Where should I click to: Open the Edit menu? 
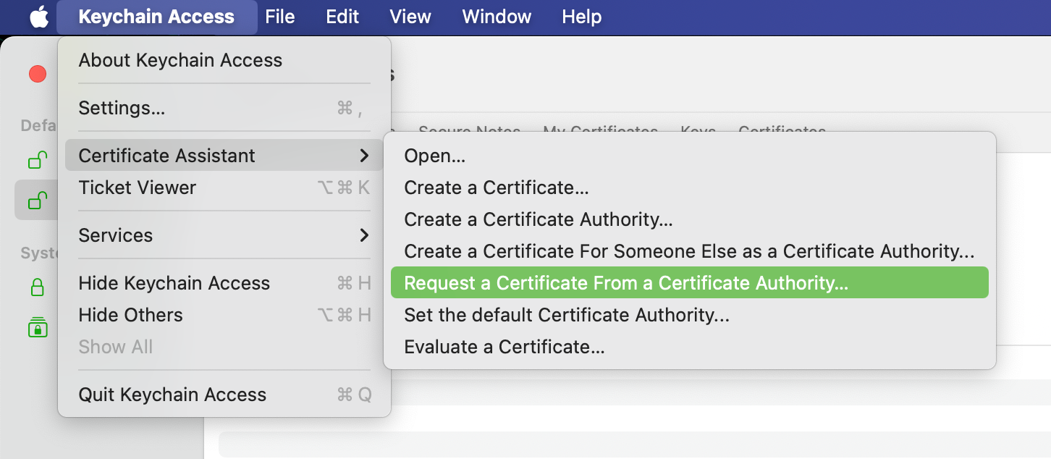click(x=342, y=17)
